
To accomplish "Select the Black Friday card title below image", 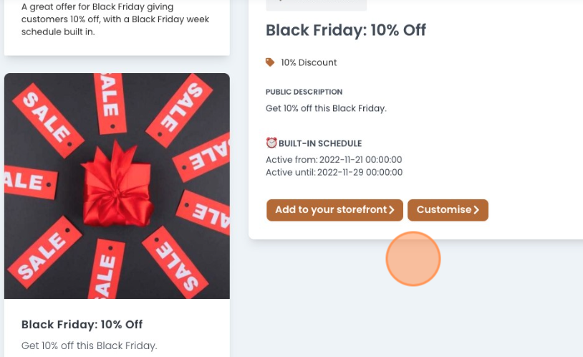I will 82,324.
